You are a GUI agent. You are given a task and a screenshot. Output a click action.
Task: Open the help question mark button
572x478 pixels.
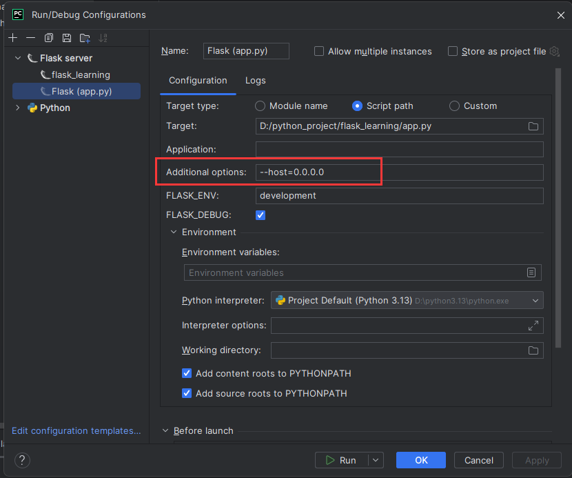coord(22,460)
